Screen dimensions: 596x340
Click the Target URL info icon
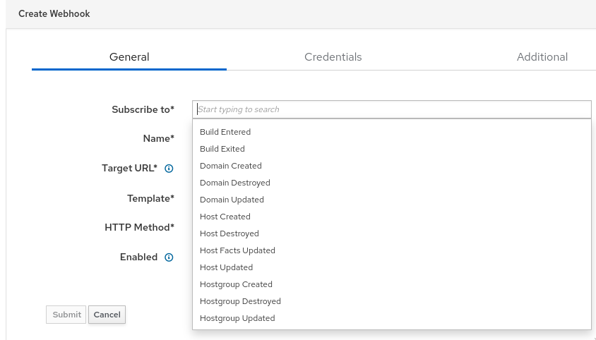point(169,169)
